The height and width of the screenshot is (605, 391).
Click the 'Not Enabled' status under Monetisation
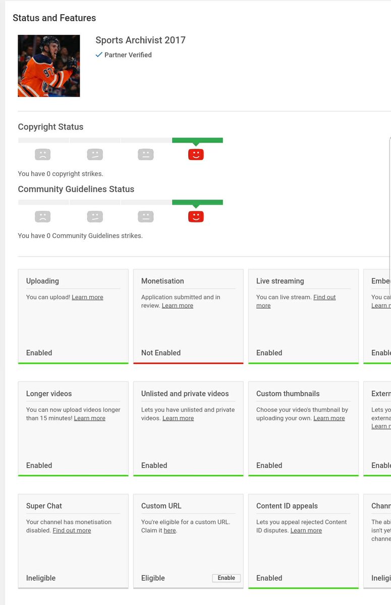point(161,353)
